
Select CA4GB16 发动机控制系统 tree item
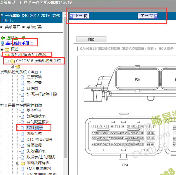(39, 61)
